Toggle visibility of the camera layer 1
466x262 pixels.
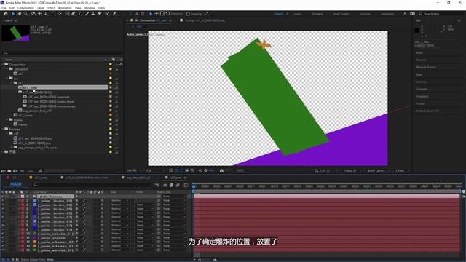pos(3,196)
